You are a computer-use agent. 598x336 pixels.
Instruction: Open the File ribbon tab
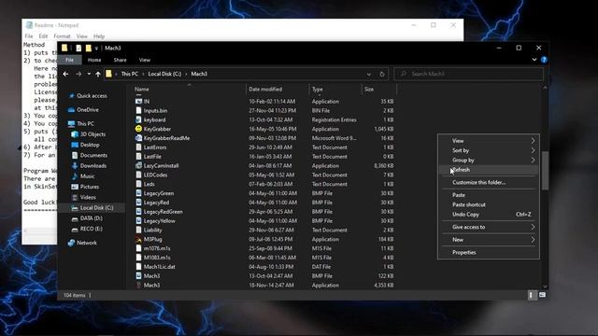coord(69,60)
